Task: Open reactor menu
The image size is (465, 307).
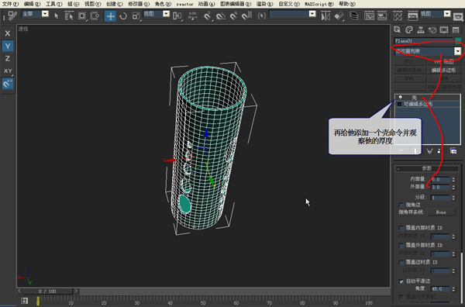Action: point(184,4)
